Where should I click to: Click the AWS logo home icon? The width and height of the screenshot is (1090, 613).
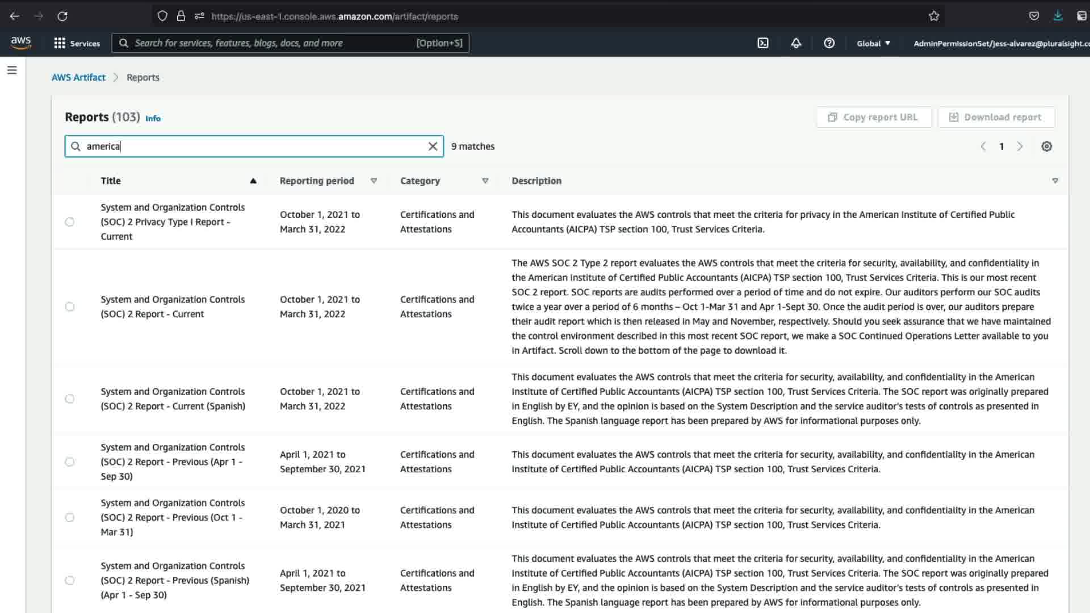(x=21, y=43)
